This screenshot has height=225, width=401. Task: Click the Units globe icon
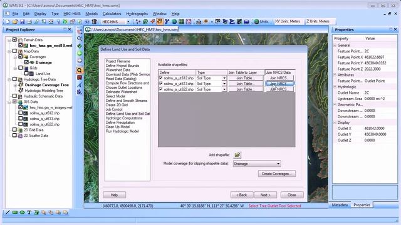pyautogui.click(x=256, y=22)
